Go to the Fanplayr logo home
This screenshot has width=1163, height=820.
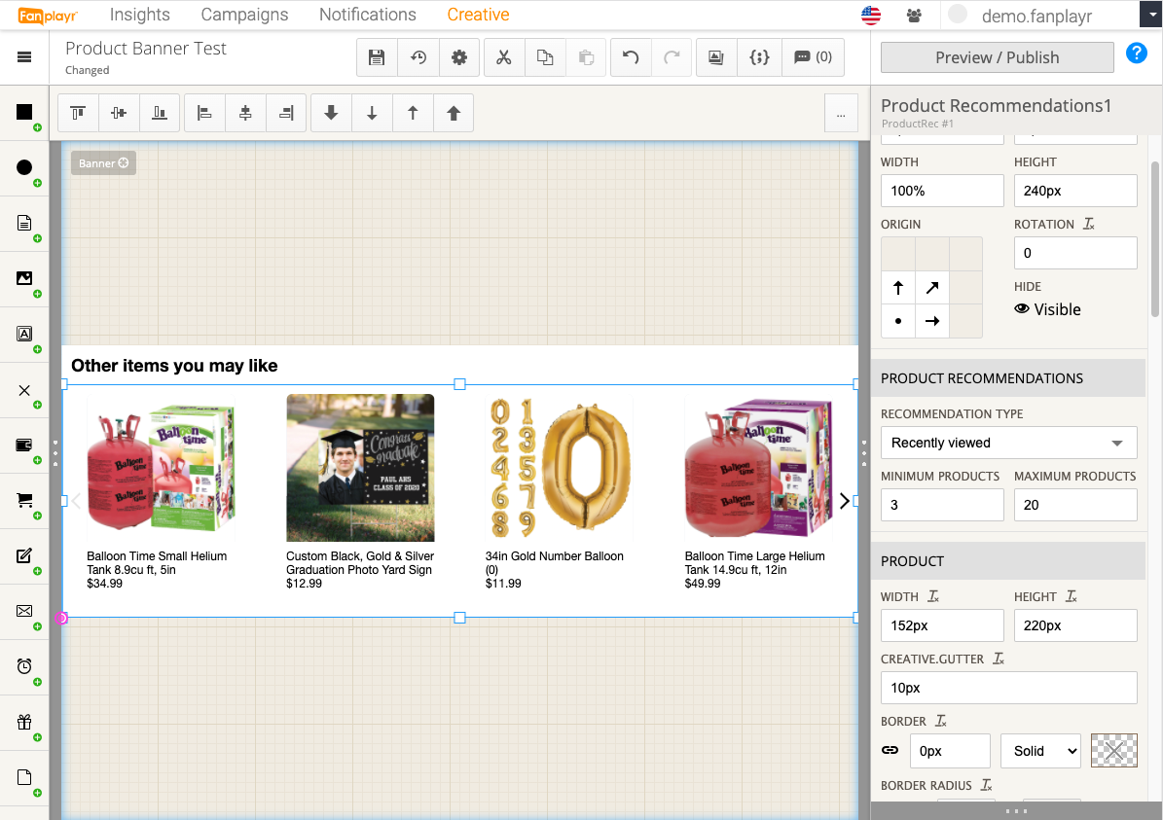[48, 15]
